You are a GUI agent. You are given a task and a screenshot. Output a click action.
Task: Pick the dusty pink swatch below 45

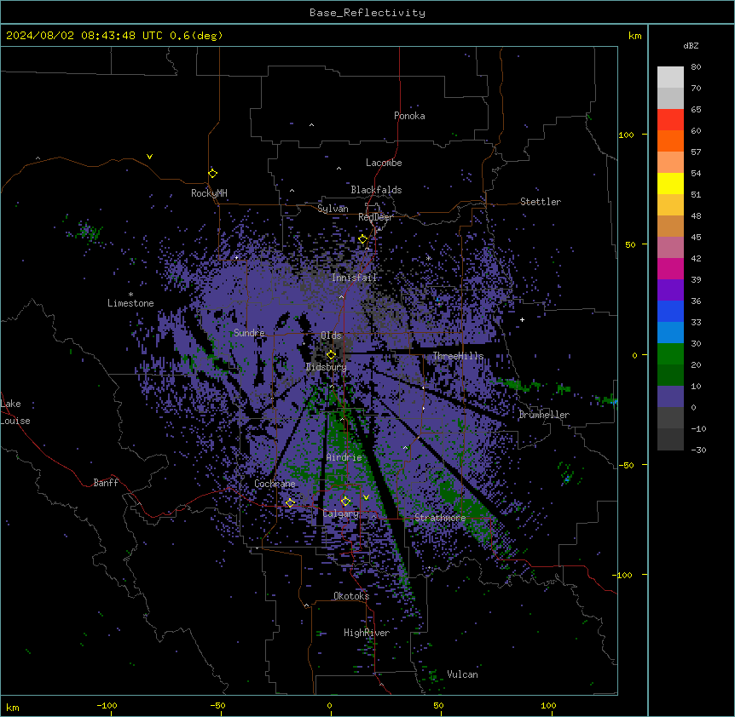pyautogui.click(x=670, y=248)
